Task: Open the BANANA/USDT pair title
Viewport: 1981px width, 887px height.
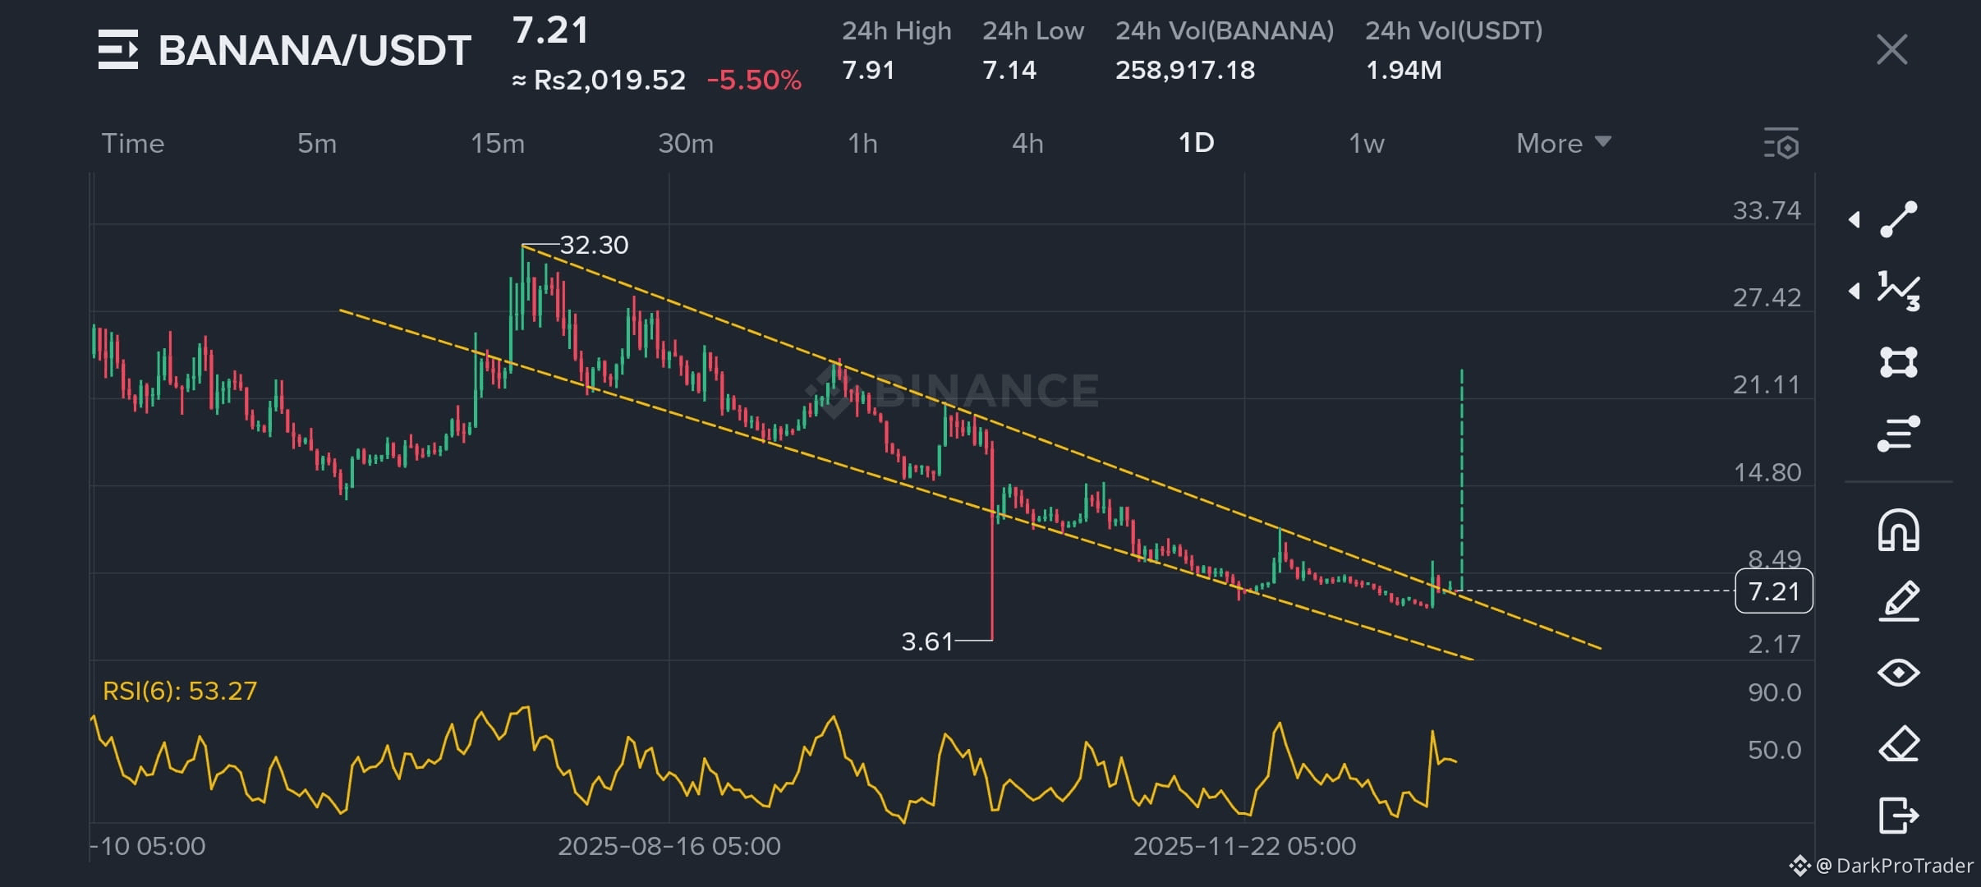Action: click(315, 50)
